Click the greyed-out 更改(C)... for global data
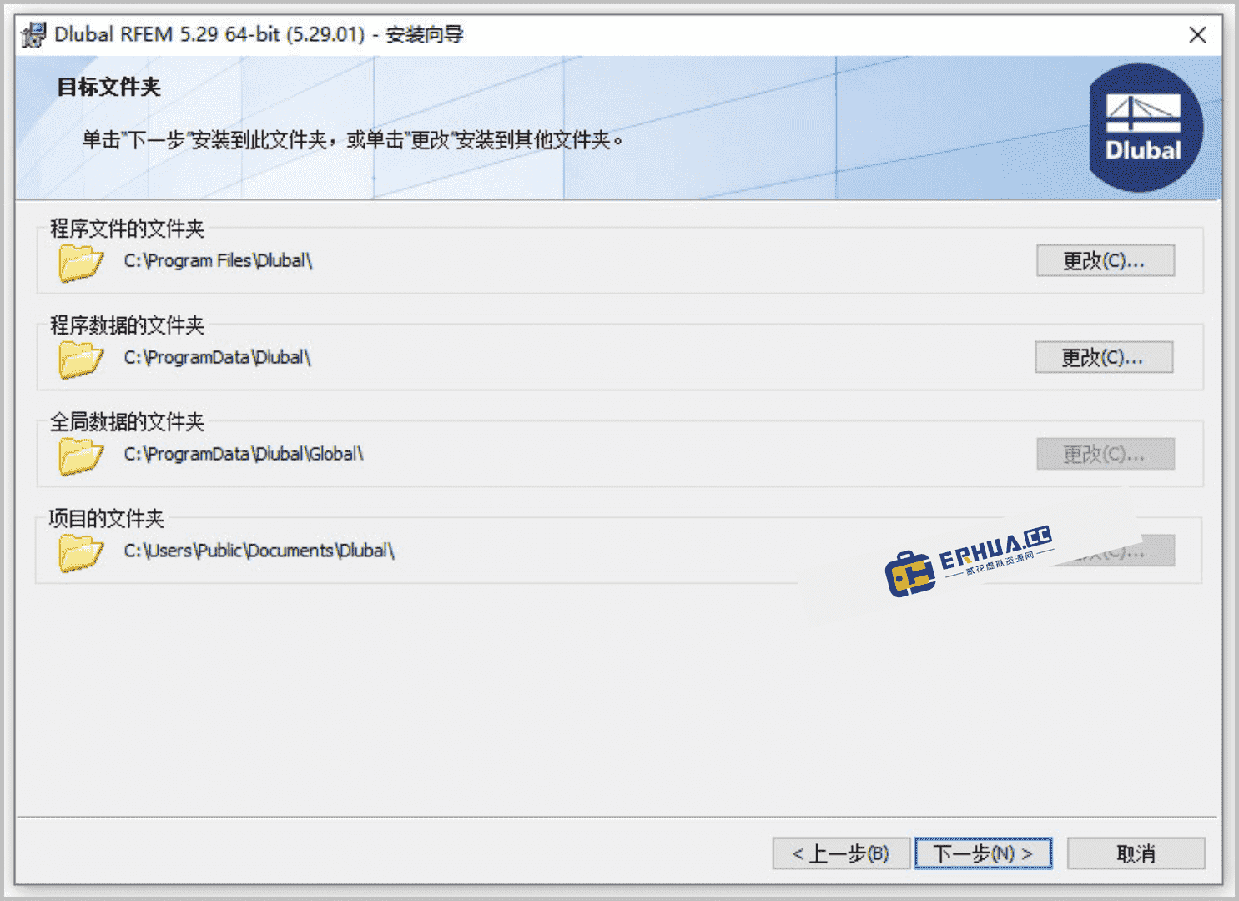The width and height of the screenshot is (1239, 901). pyautogui.click(x=1106, y=454)
